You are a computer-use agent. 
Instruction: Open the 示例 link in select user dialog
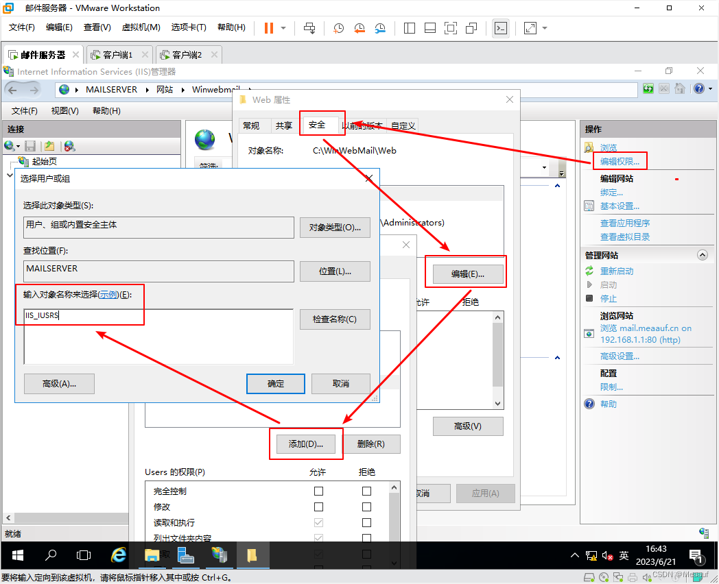(x=108, y=295)
